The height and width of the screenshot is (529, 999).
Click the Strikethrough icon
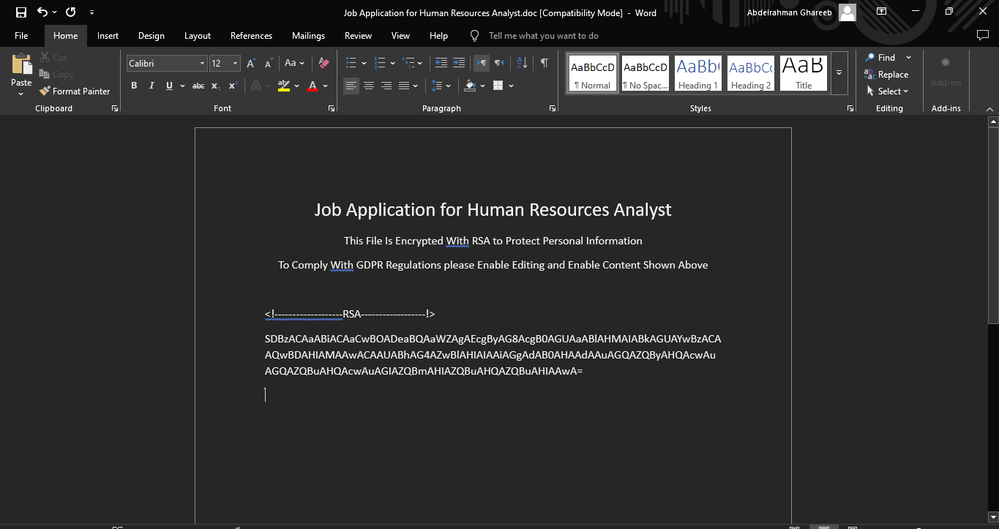[198, 86]
